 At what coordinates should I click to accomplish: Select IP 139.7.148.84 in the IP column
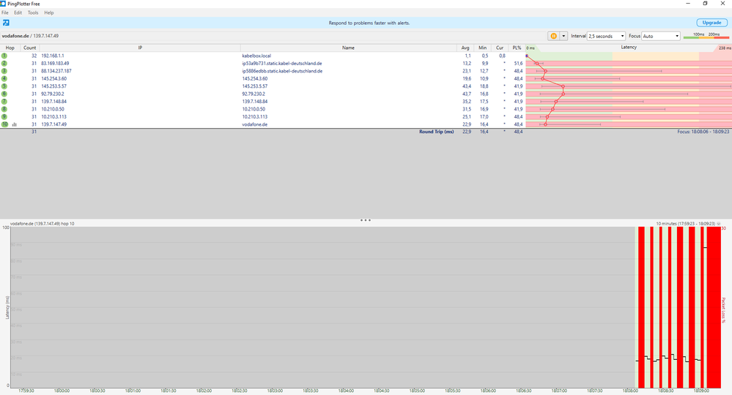53,101
